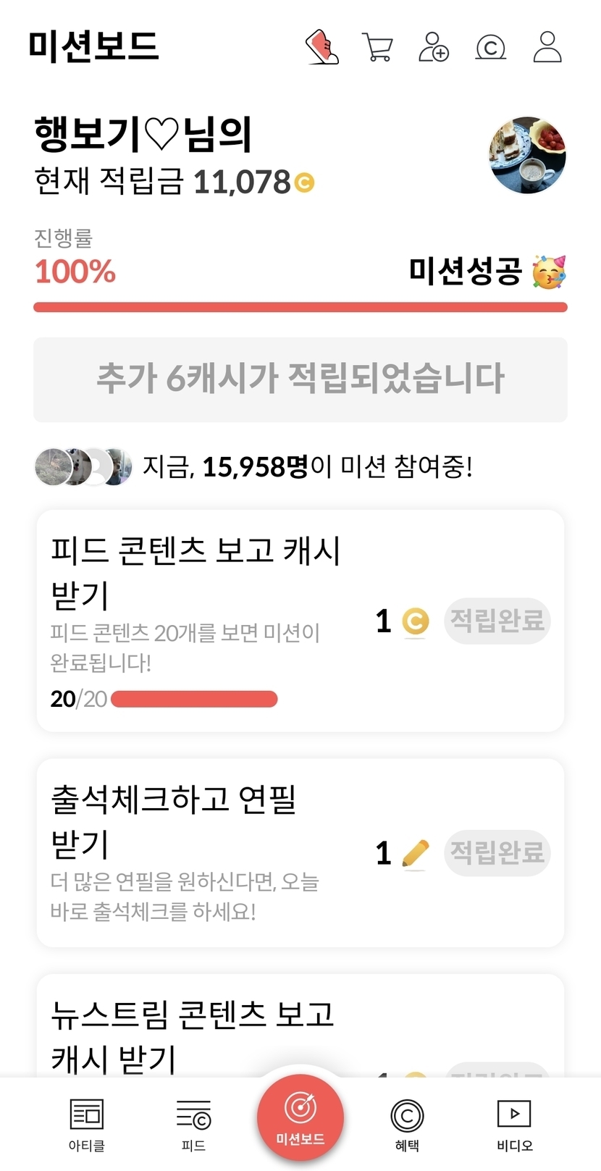The height and width of the screenshot is (1171, 601).
Task: Tap 적립완료 button for feed content mission
Action: tap(497, 621)
